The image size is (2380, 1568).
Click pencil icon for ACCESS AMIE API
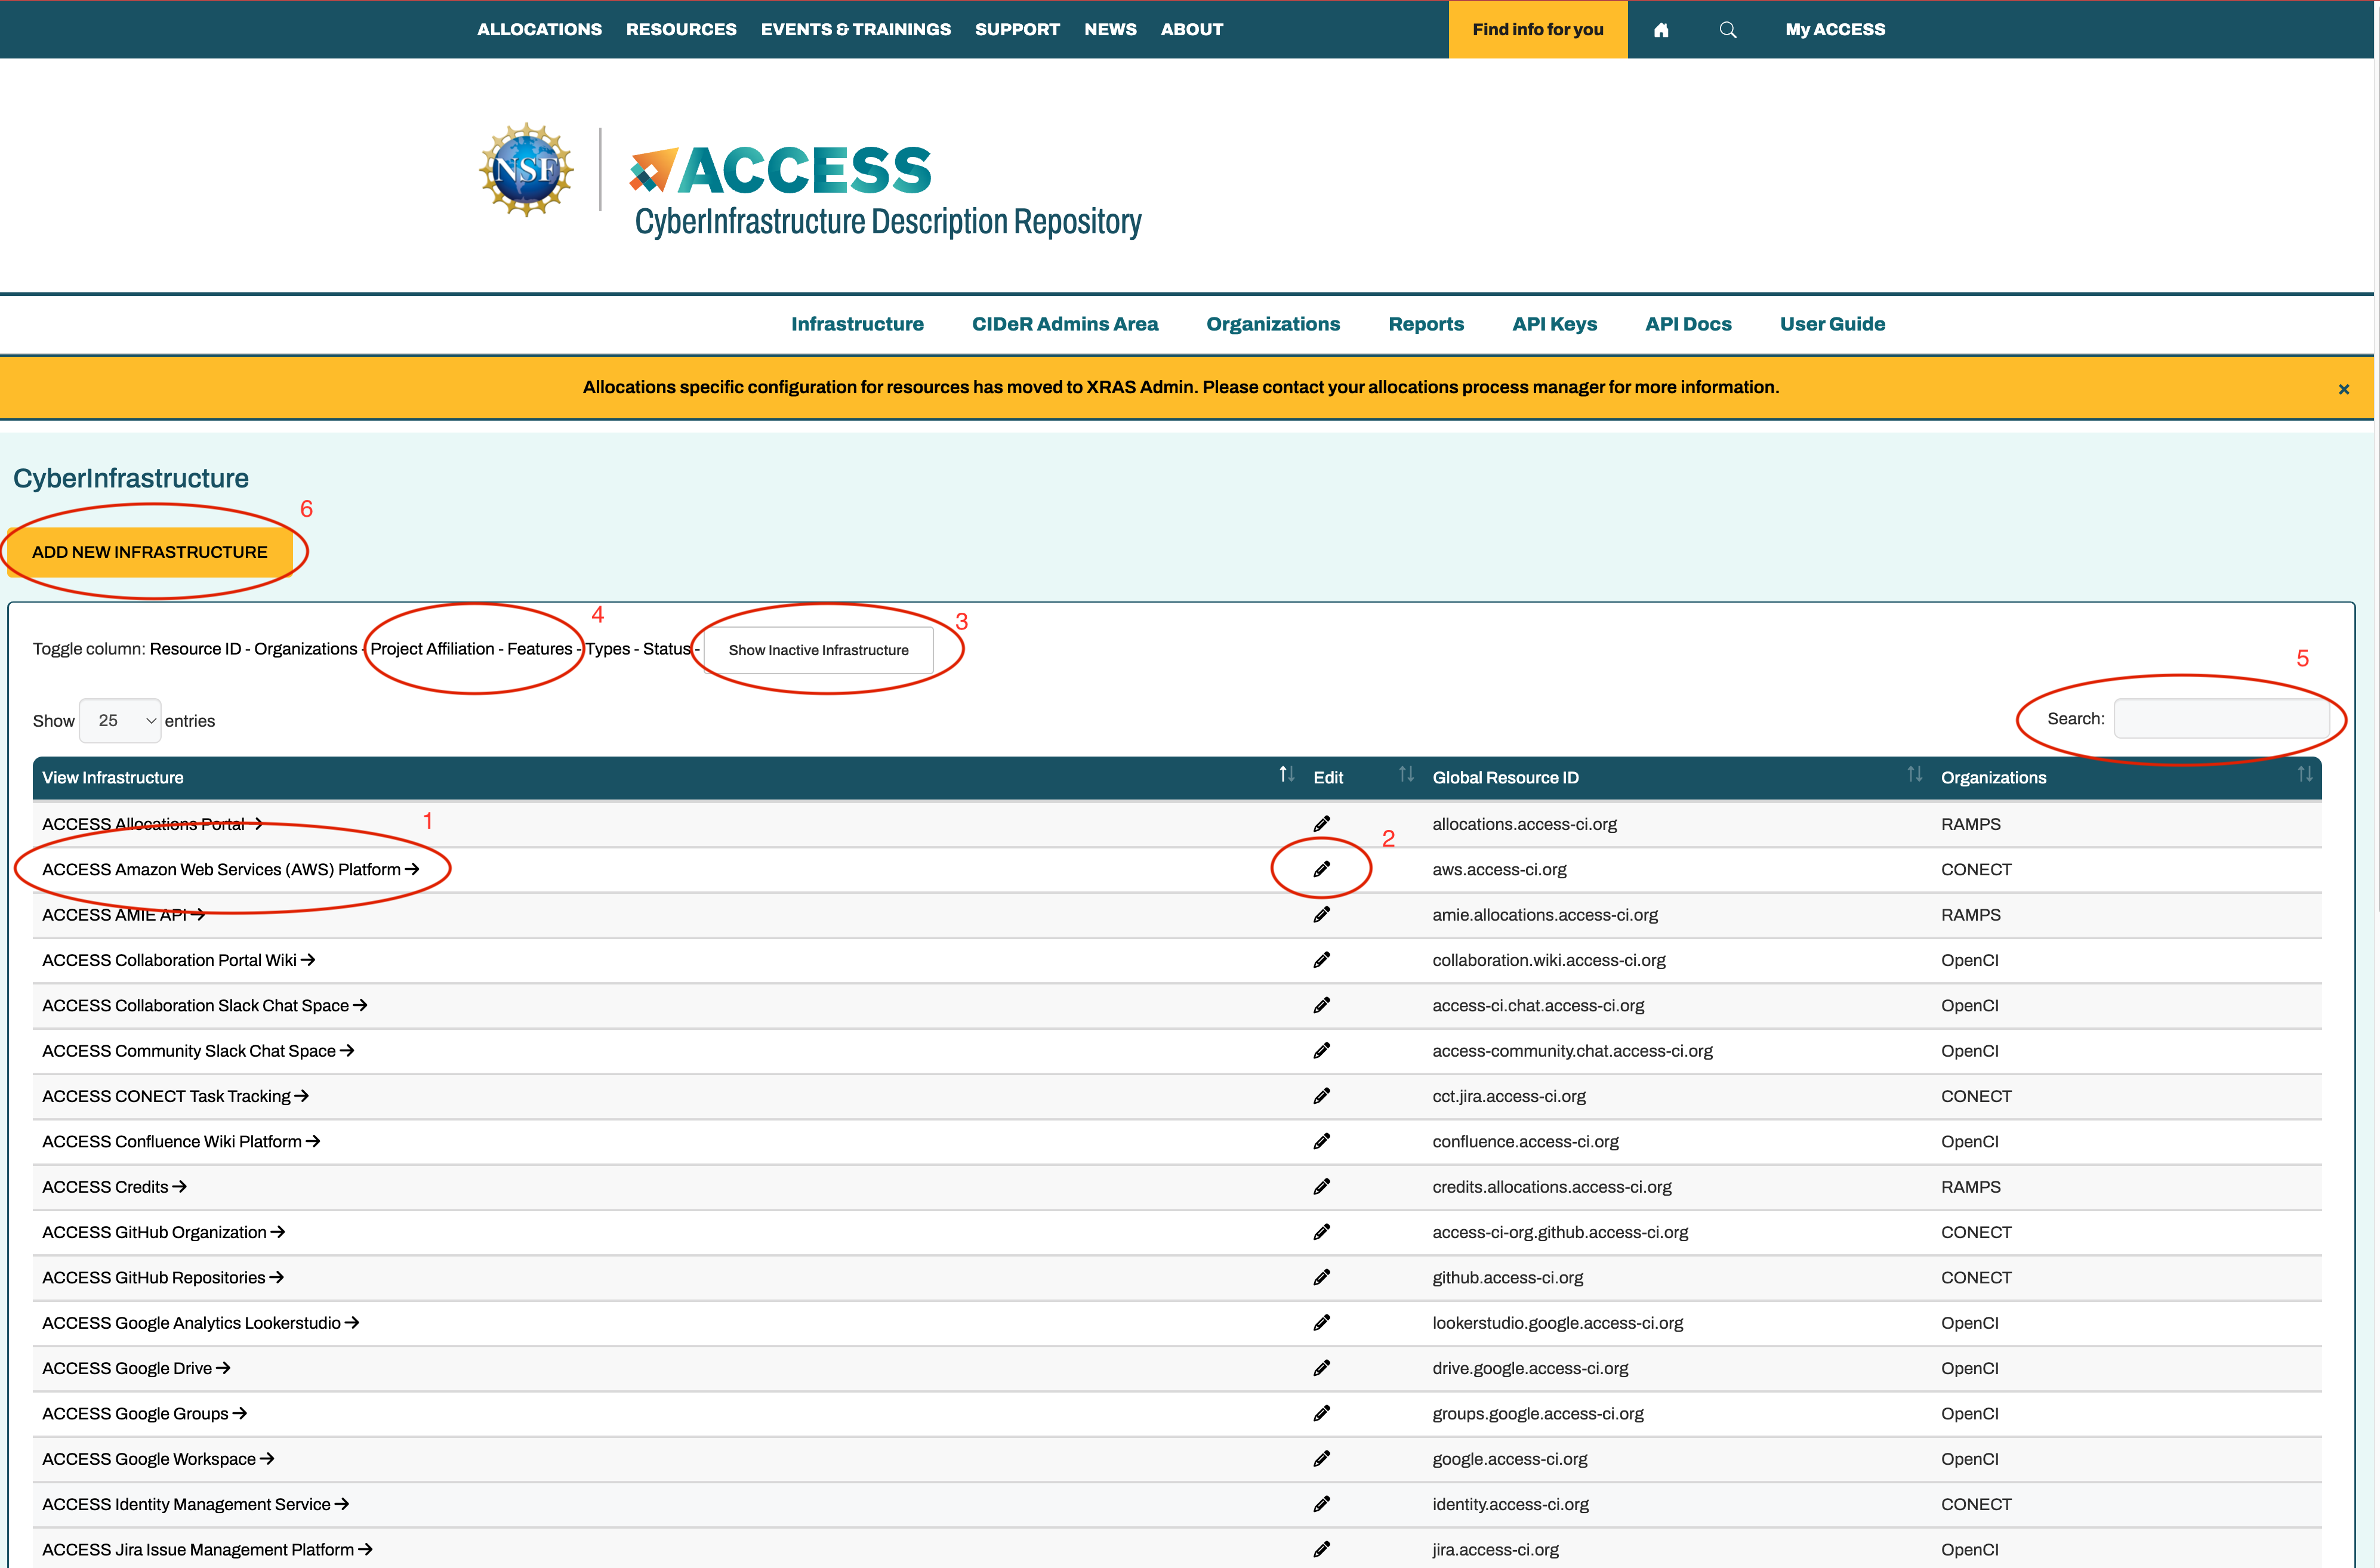point(1322,915)
